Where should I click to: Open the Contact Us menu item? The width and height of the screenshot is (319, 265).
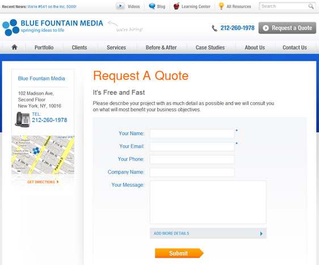(295, 48)
